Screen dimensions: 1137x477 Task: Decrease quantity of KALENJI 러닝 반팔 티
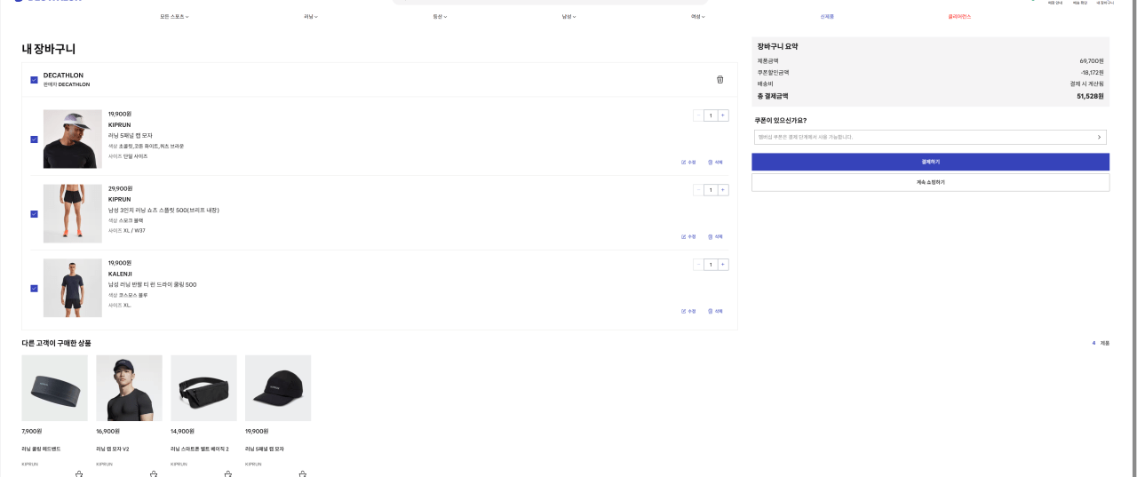[698, 265]
